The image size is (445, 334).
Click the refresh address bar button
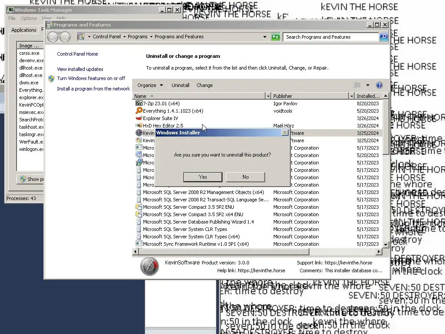point(275,37)
